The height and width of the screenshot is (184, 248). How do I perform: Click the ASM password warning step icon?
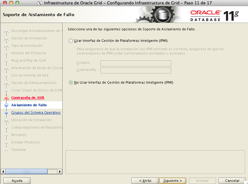[6, 98]
